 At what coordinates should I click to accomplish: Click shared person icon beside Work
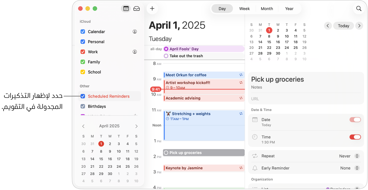click(x=135, y=52)
